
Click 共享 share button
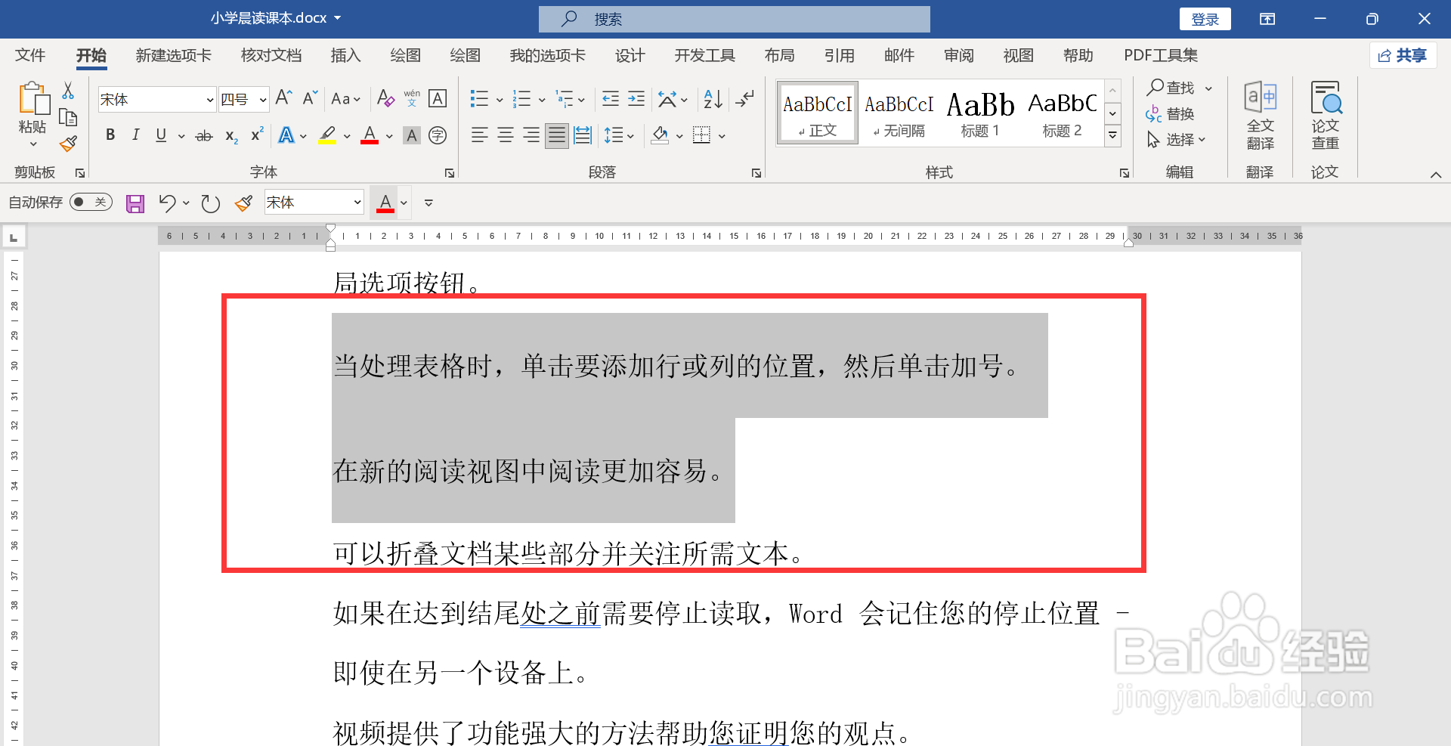(1403, 55)
